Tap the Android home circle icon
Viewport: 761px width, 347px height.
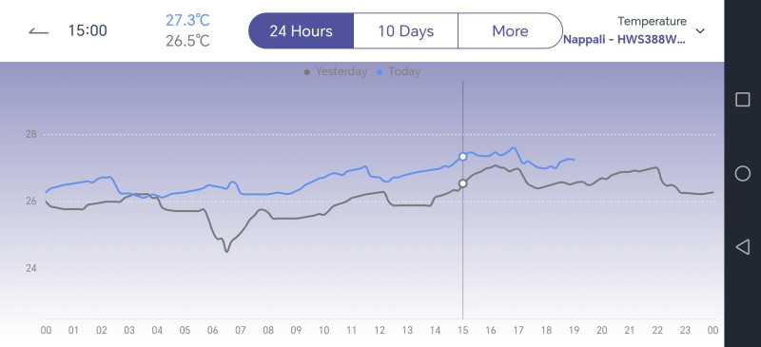(x=743, y=173)
